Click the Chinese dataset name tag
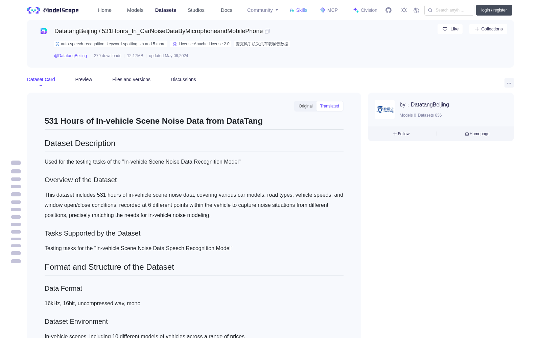Image resolution: width=541 pixels, height=338 pixels. click(262, 44)
